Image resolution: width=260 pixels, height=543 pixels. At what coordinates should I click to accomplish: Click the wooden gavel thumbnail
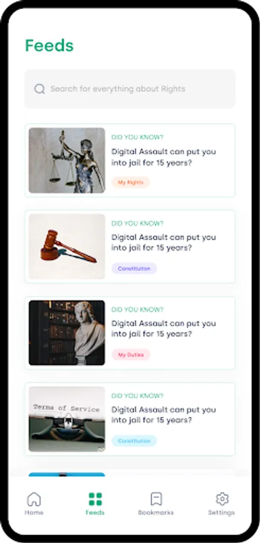pyautogui.click(x=67, y=247)
